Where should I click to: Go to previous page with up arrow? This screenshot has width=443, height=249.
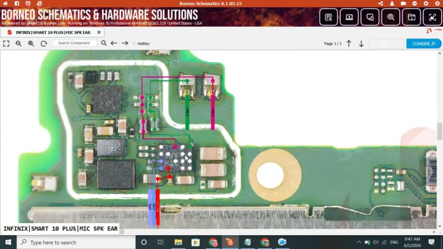[349, 44]
